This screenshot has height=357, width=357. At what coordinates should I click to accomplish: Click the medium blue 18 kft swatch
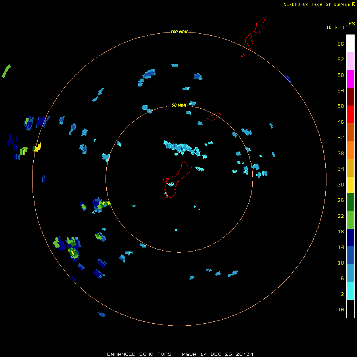[350, 255]
